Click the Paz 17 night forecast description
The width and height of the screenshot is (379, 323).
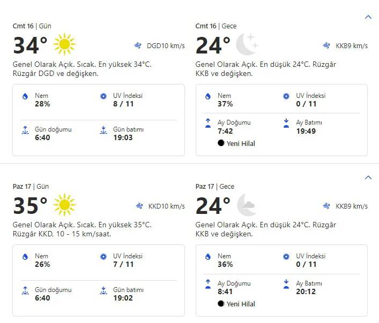tap(265, 229)
